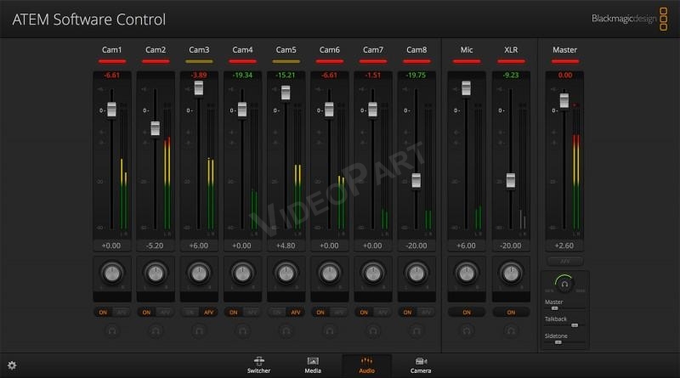
Task: Click the Cam4 peak level -19.34
Action: tap(242, 75)
